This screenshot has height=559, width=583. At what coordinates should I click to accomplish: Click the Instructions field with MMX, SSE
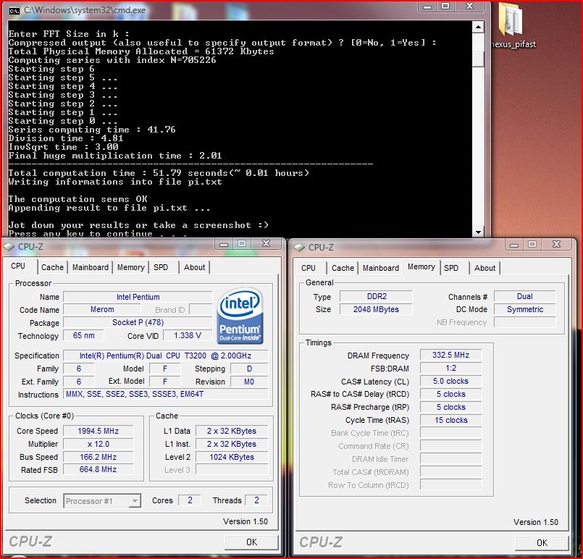point(165,395)
